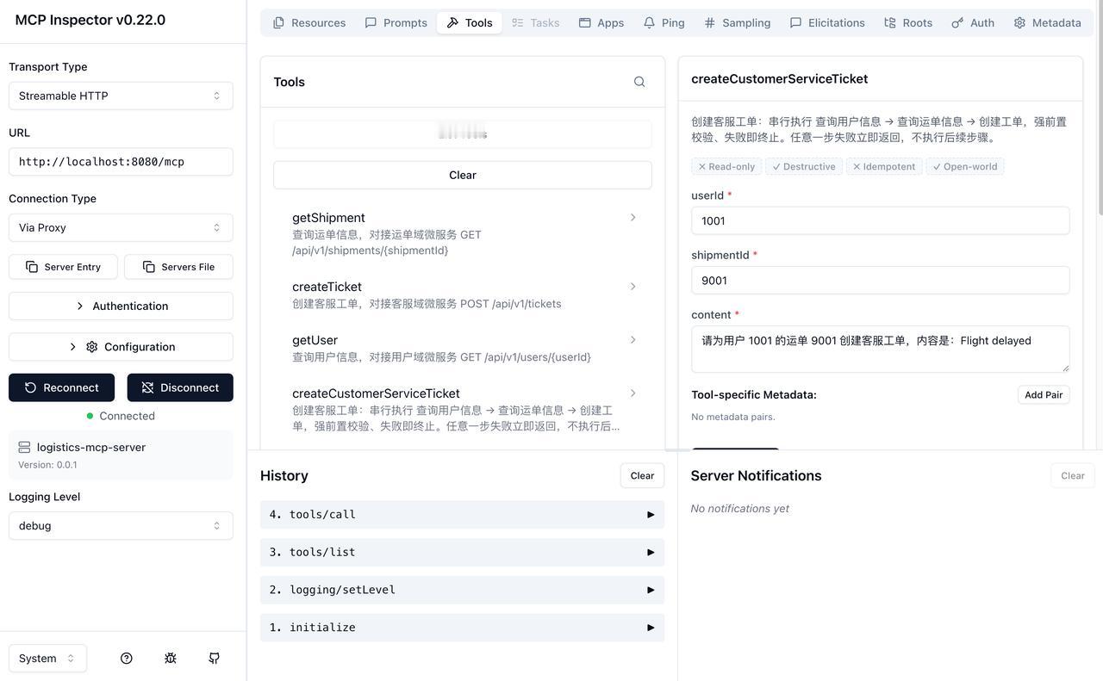Click the MCP Inspector v0.22.0 title
This screenshot has width=1103, height=681.
coord(90,20)
